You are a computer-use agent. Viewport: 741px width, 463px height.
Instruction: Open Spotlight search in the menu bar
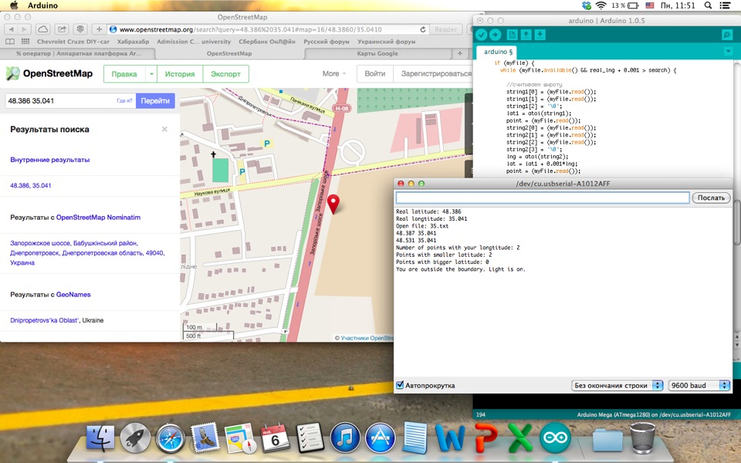[x=708, y=5]
